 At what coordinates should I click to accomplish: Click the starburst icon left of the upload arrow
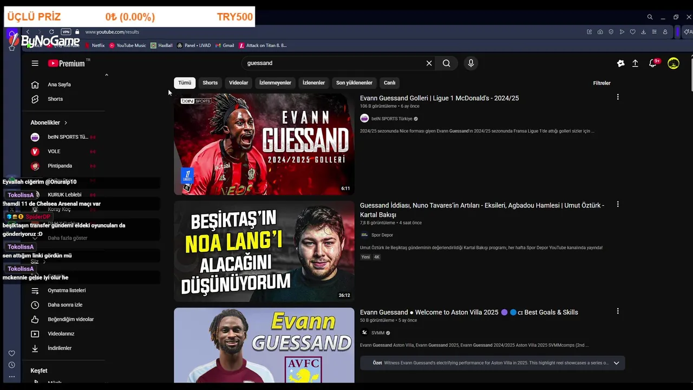coord(620,63)
